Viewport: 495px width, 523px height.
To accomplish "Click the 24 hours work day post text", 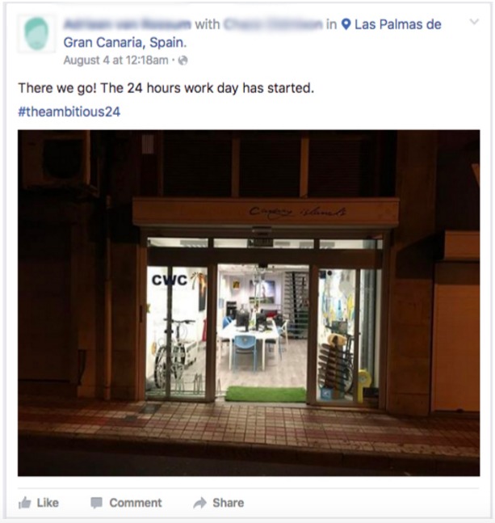I will tap(166, 88).
